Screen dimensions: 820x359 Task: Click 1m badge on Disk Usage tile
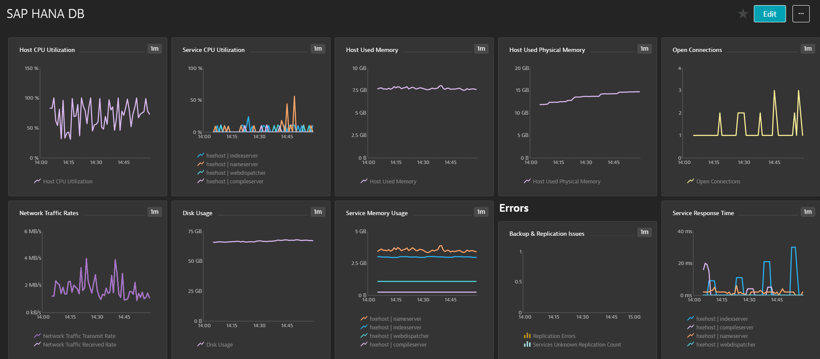pyautogui.click(x=318, y=212)
